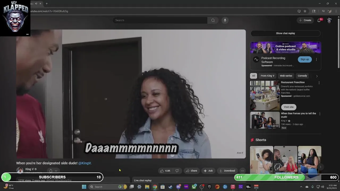Image resolution: width=340 pixels, height=191 pixels.
Task: Click Visit site on restaurant ad
Action: point(288,107)
